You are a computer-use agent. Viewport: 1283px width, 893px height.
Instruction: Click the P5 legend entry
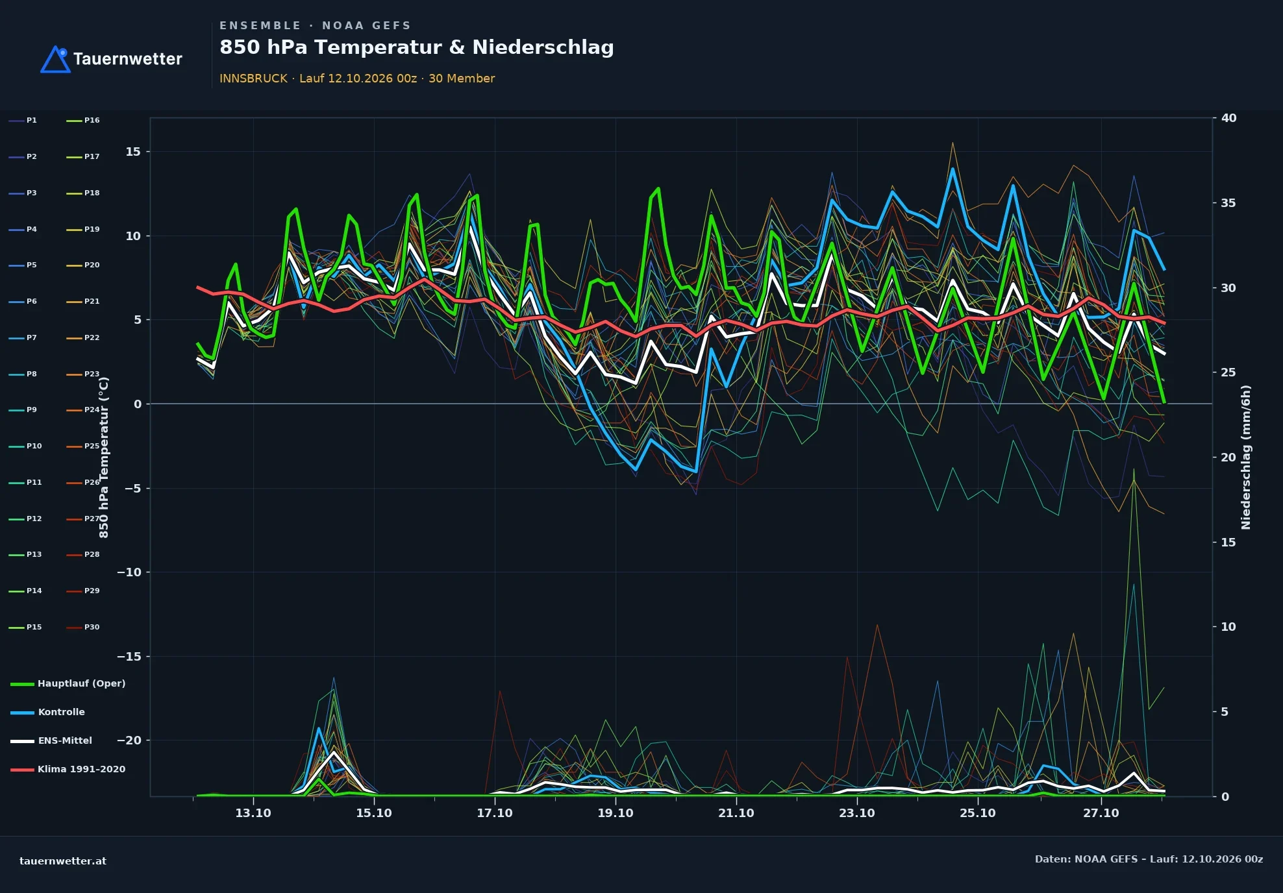tap(23, 265)
